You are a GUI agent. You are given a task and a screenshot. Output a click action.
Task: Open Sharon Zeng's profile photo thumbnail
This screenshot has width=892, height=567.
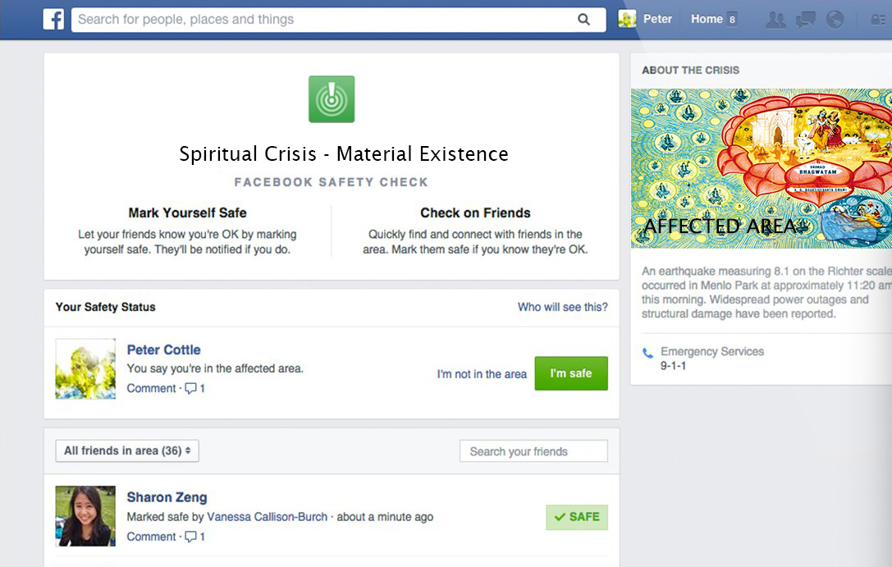85,516
